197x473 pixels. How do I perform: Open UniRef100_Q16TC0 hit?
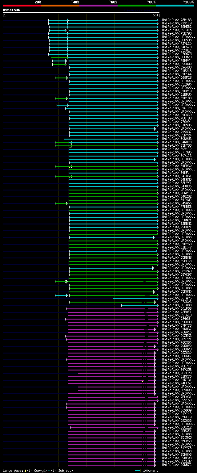pyautogui.click(x=177, y=108)
